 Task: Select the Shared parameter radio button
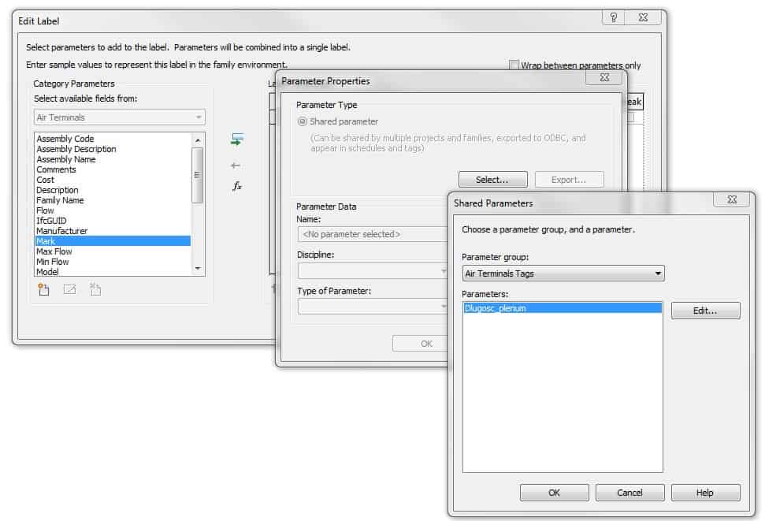[303, 122]
